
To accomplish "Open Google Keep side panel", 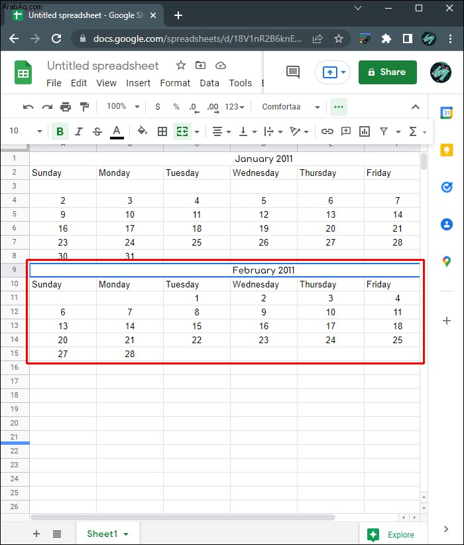I will [x=446, y=150].
